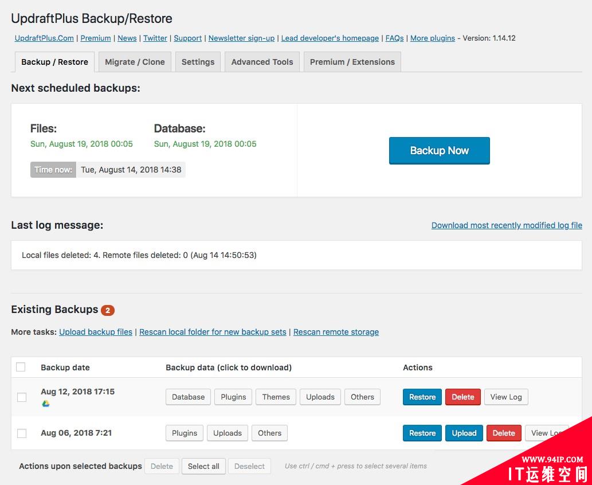Toggle the select-all checkbox in the table header
The height and width of the screenshot is (485, 592).
[21, 367]
